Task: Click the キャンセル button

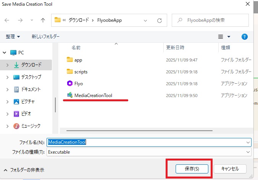Action: (230, 169)
